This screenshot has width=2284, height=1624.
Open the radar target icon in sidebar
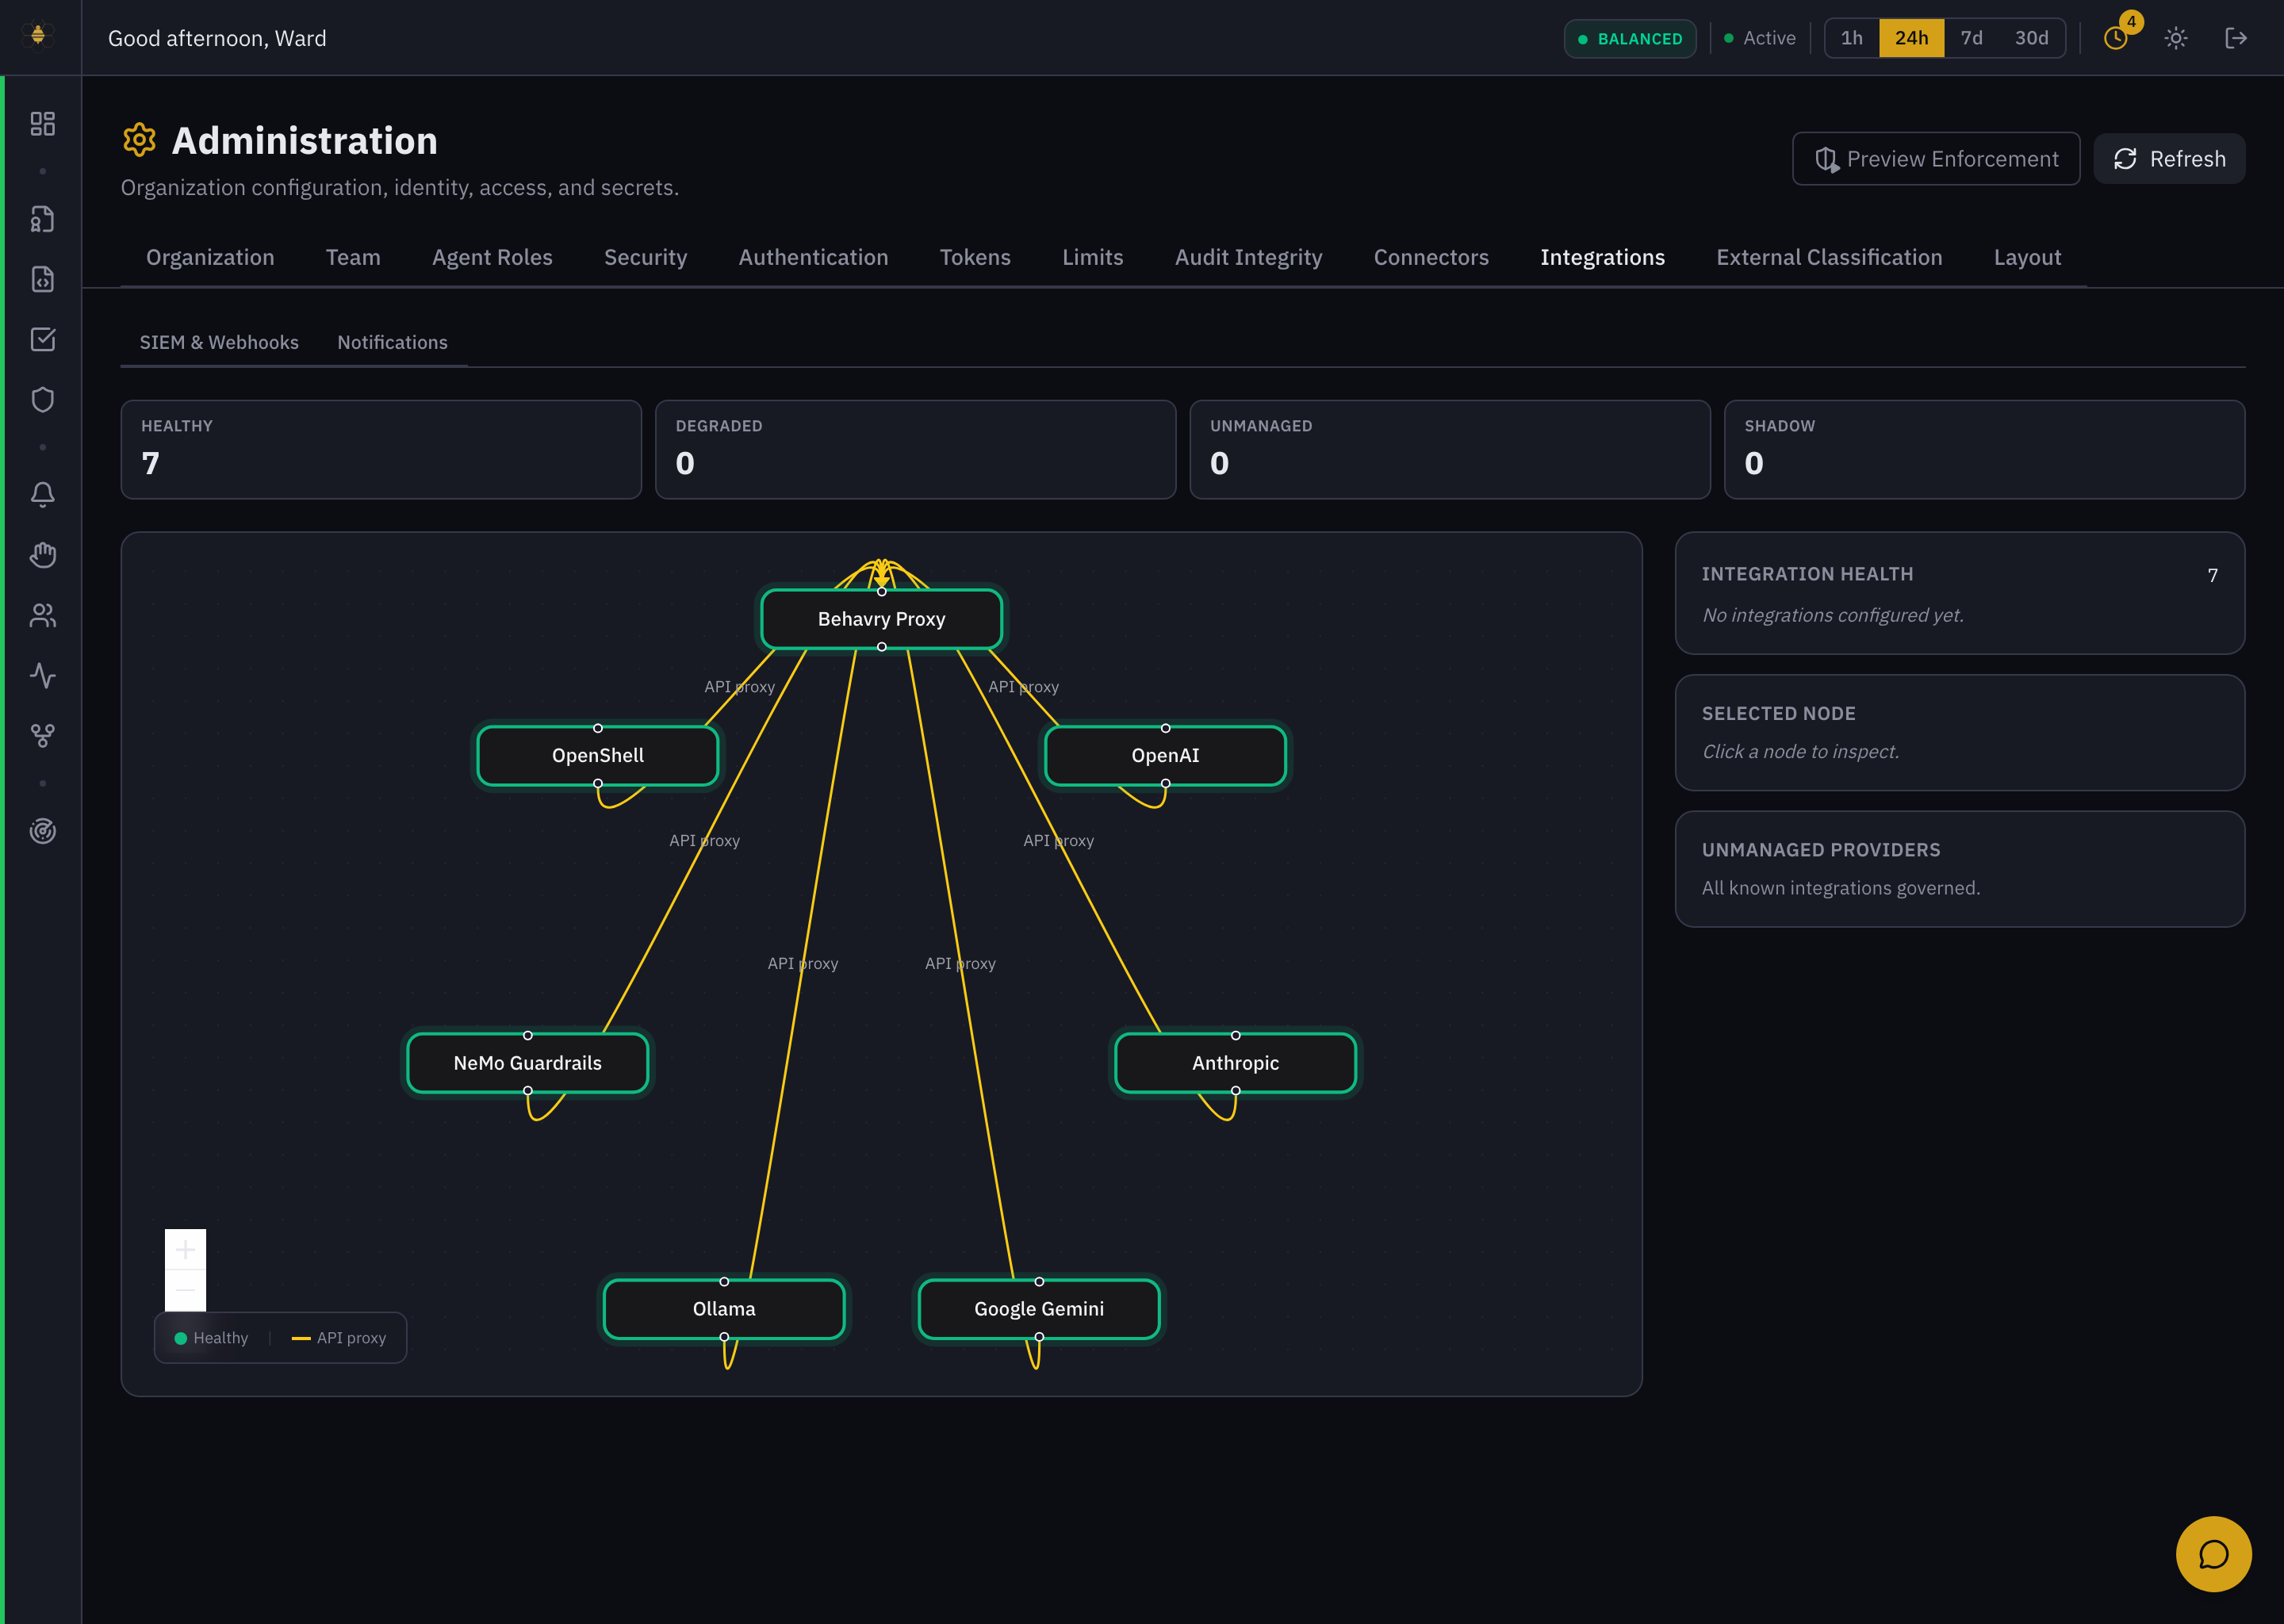pyautogui.click(x=42, y=831)
